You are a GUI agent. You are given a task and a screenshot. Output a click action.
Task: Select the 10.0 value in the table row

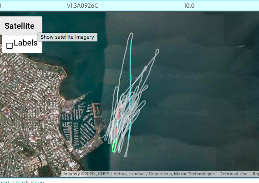[189, 6]
